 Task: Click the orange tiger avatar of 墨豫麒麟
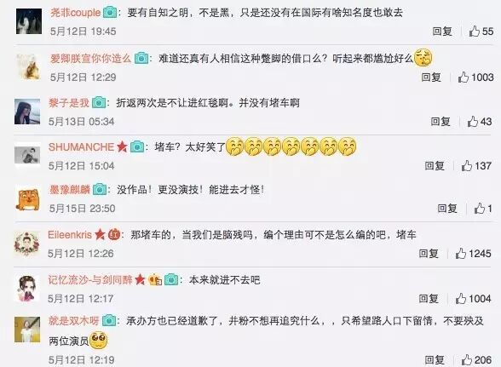pyautogui.click(x=28, y=199)
